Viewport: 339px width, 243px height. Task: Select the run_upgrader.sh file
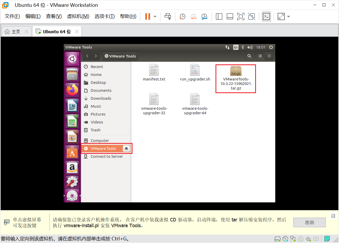click(195, 73)
